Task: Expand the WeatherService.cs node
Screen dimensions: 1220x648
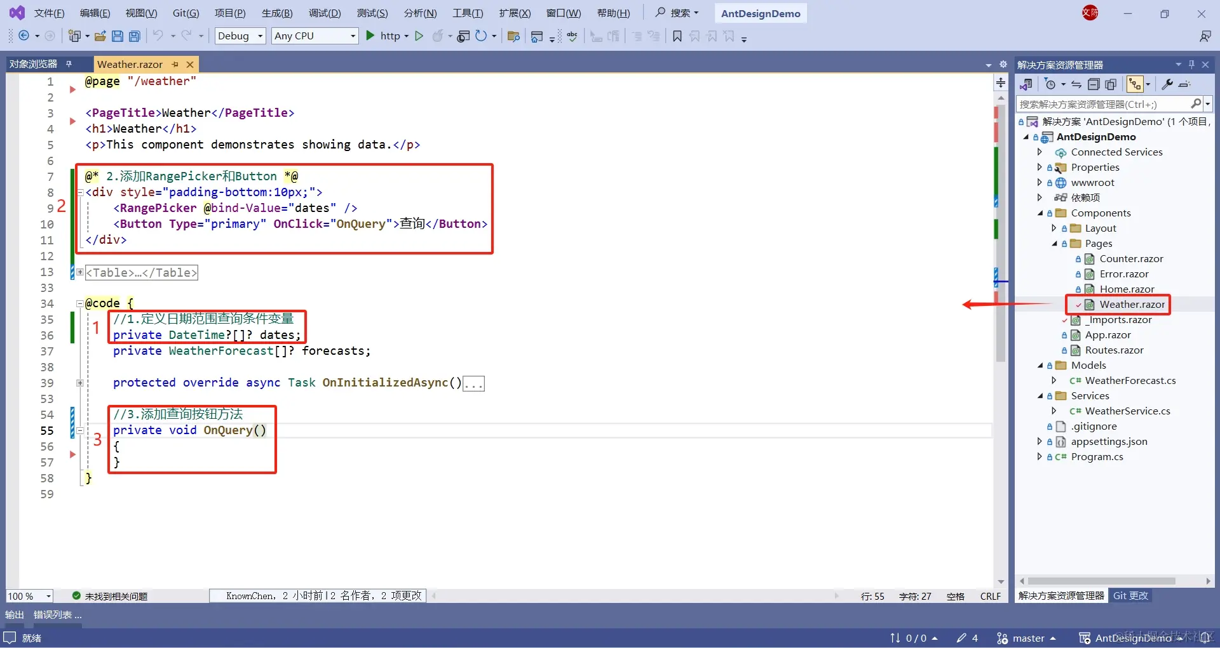Action: pos(1054,411)
